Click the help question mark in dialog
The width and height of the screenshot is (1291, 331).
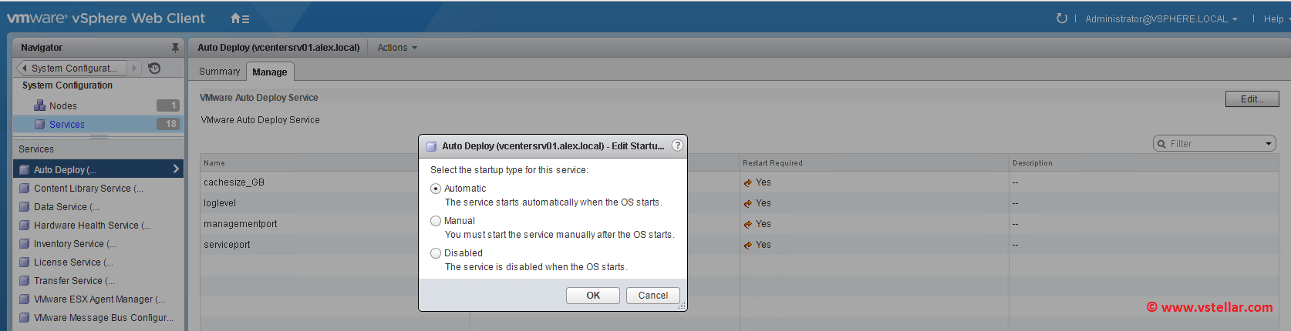pos(677,145)
